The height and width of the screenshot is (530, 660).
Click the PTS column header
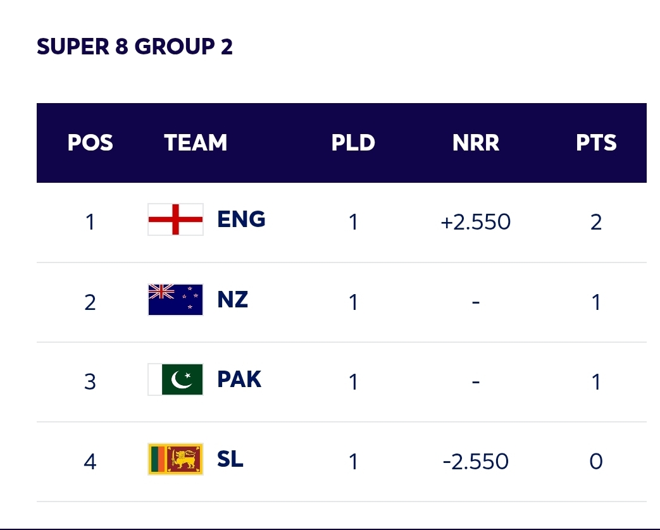(596, 143)
